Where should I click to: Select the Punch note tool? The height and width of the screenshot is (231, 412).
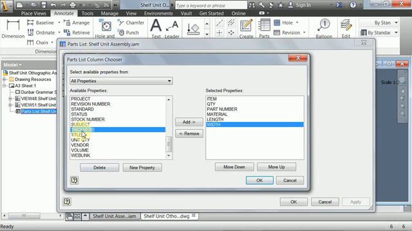[x=128, y=33]
